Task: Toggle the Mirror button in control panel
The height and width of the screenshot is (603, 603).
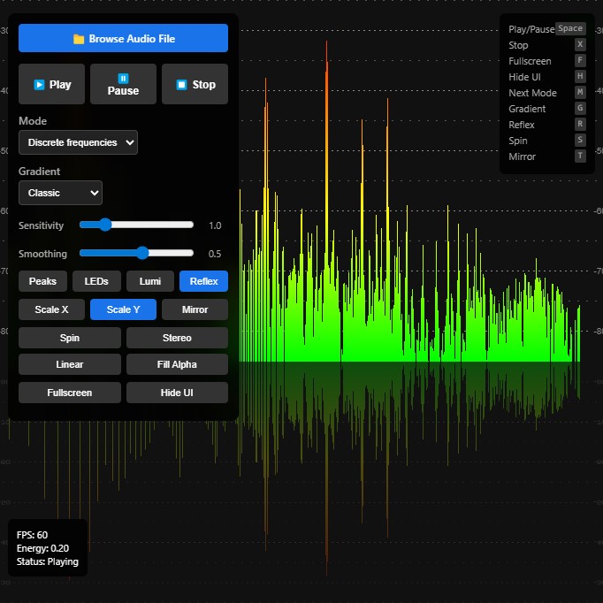Action: click(x=195, y=309)
